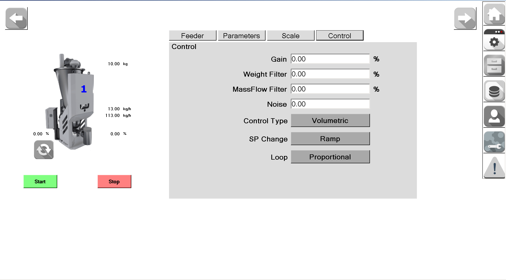The height and width of the screenshot is (280, 506).
Task: Switch to the Feeder tab
Action: click(x=192, y=36)
